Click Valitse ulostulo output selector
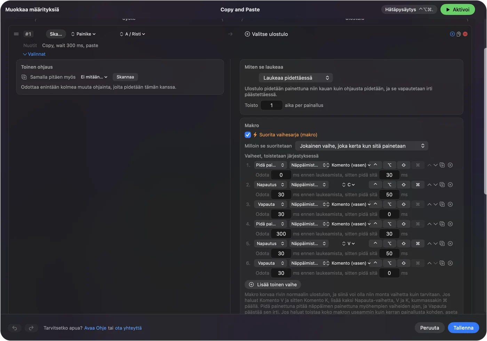The width and height of the screenshot is (487, 341). (266, 34)
